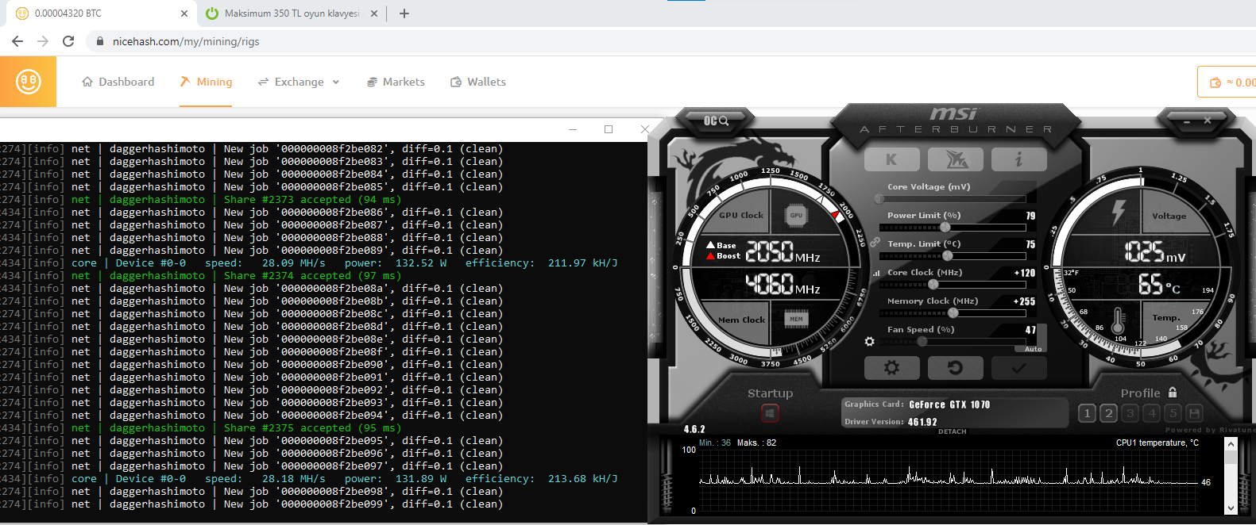Open the Markets page

[396, 82]
